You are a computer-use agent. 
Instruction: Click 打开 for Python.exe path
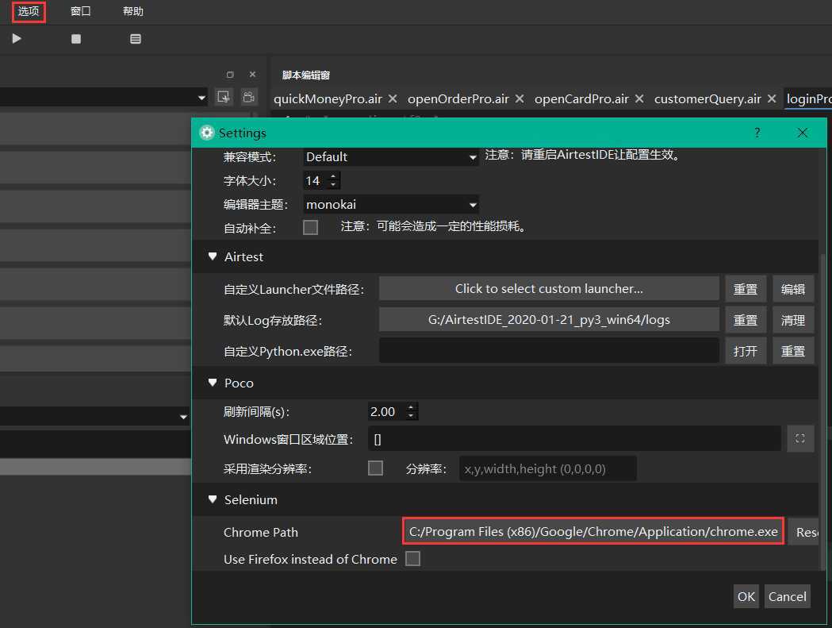(x=746, y=351)
